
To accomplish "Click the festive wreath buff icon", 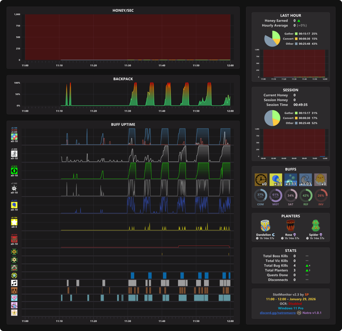I will click(x=14, y=268).
